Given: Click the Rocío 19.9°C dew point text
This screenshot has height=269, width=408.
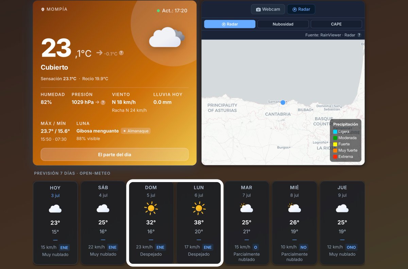Looking at the screenshot, I should [x=95, y=79].
